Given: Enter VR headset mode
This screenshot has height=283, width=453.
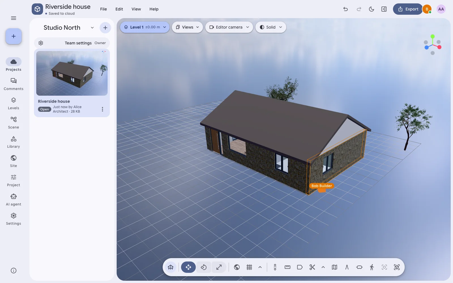Looking at the screenshot, I should tap(359, 267).
